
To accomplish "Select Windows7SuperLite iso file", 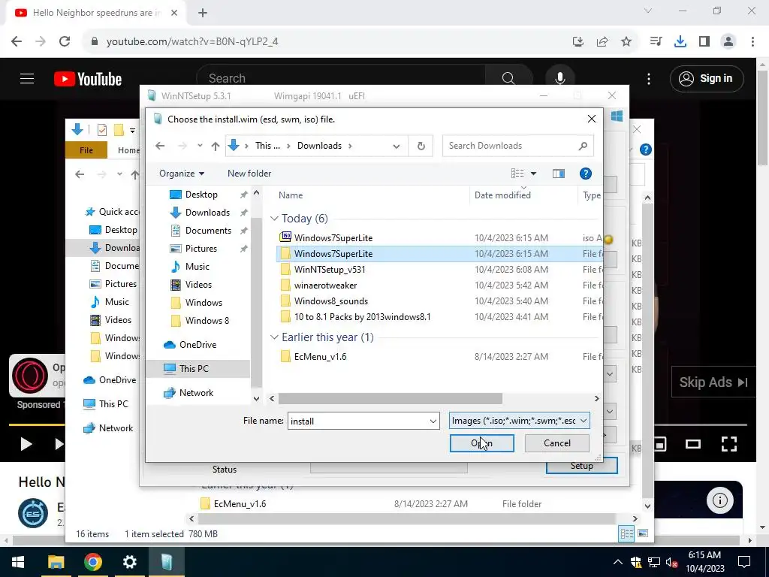I will click(333, 238).
